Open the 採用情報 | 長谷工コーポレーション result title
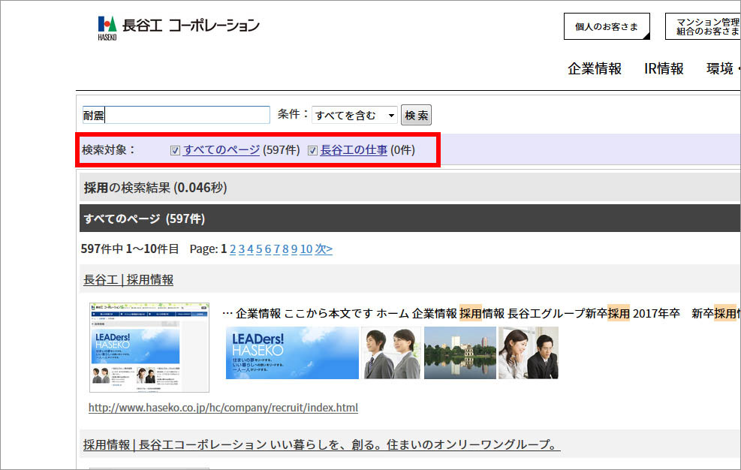 click(322, 444)
